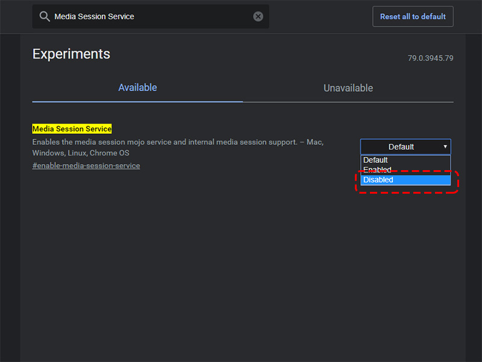482x362 pixels.
Task: Switch to the Available tab
Action: (137, 87)
